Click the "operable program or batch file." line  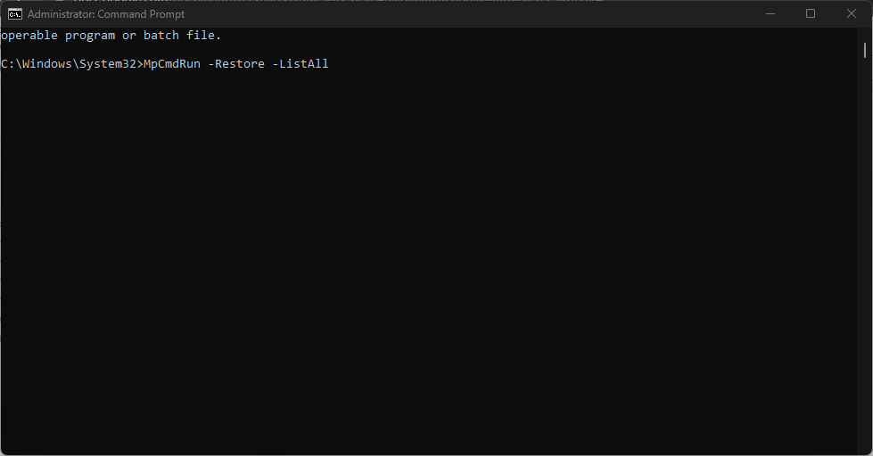[x=111, y=36]
